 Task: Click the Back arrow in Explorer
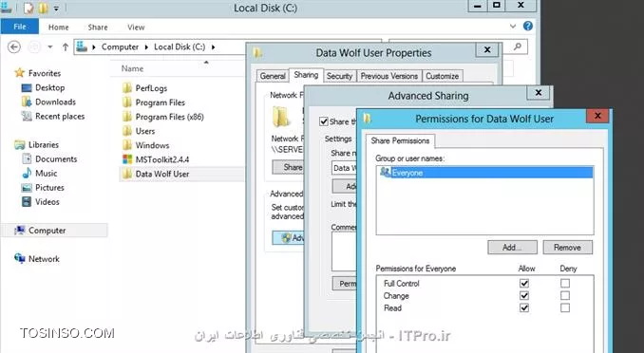(14, 46)
